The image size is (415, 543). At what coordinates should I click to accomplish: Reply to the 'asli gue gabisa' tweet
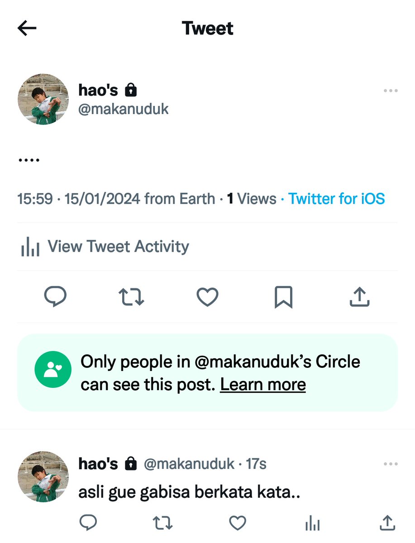coord(89,523)
